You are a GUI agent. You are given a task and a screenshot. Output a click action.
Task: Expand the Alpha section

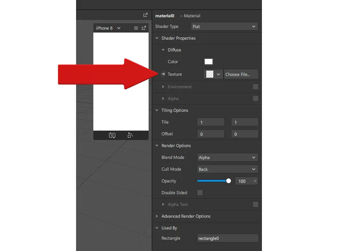click(x=163, y=98)
